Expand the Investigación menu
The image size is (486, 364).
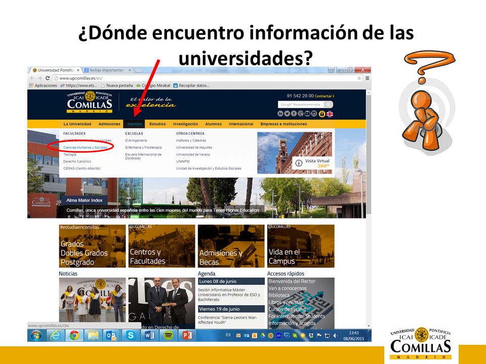click(x=185, y=124)
